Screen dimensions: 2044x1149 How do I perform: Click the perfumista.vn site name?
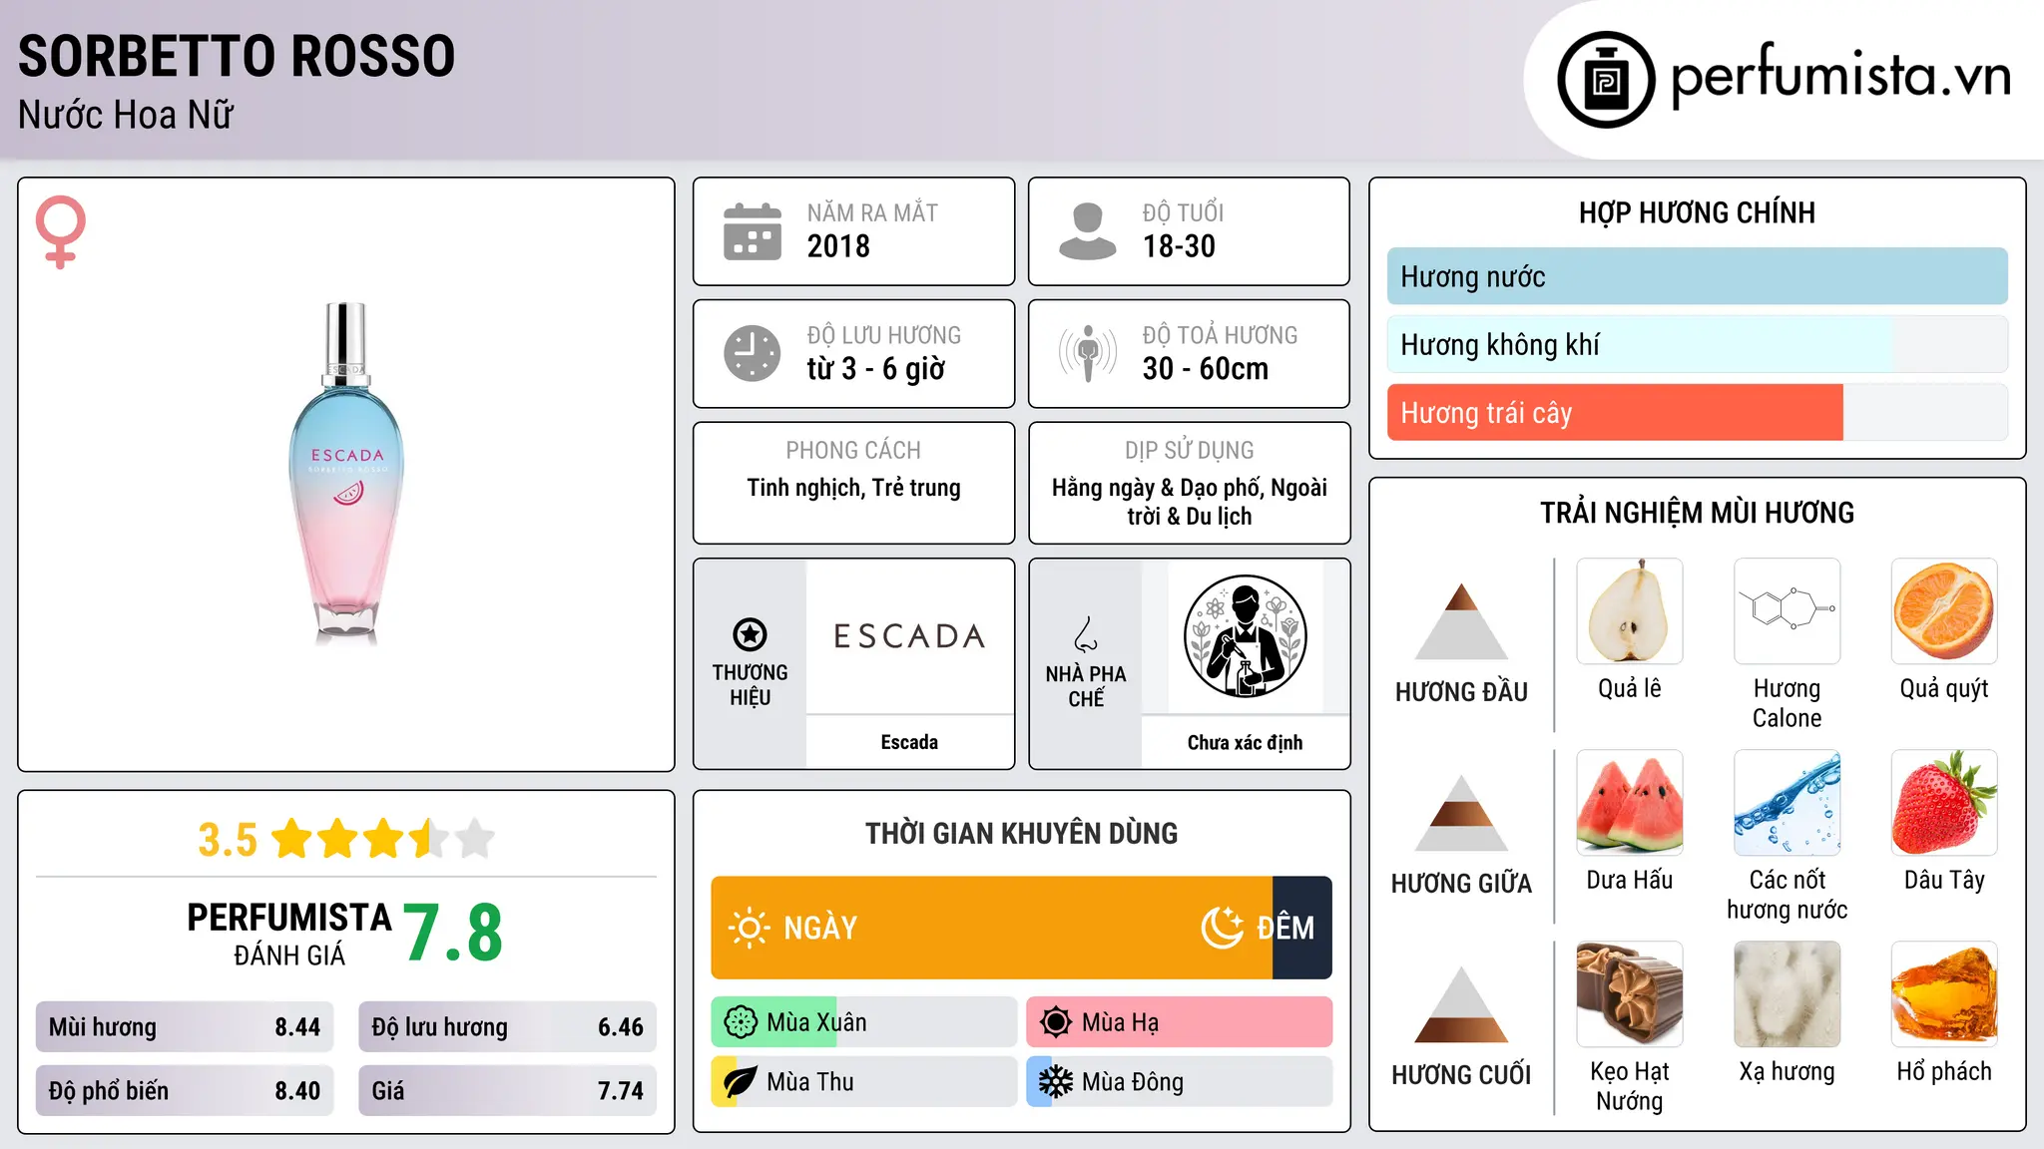tap(1841, 76)
